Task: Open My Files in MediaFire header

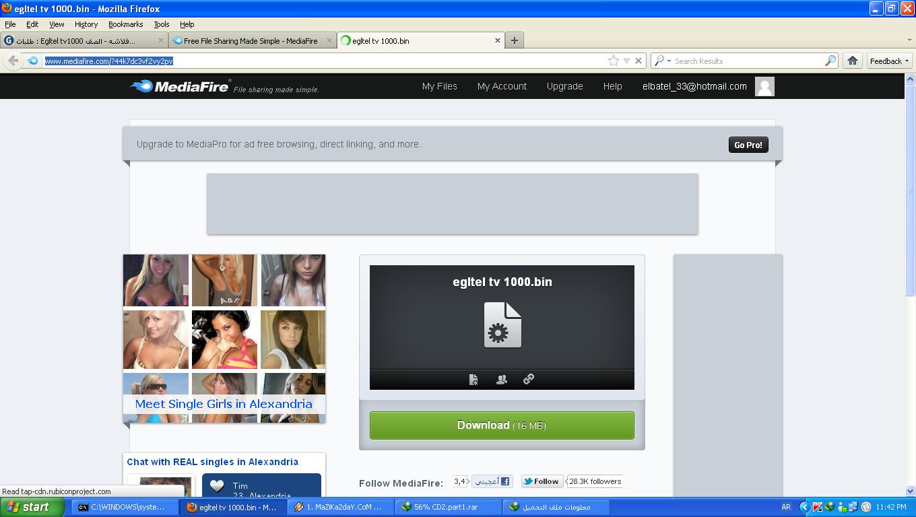Action: 440,86
